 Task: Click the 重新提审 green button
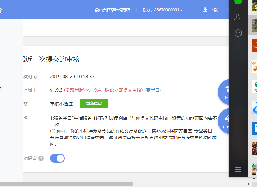coord(94,103)
